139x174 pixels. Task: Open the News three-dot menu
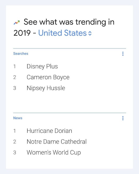point(123,118)
